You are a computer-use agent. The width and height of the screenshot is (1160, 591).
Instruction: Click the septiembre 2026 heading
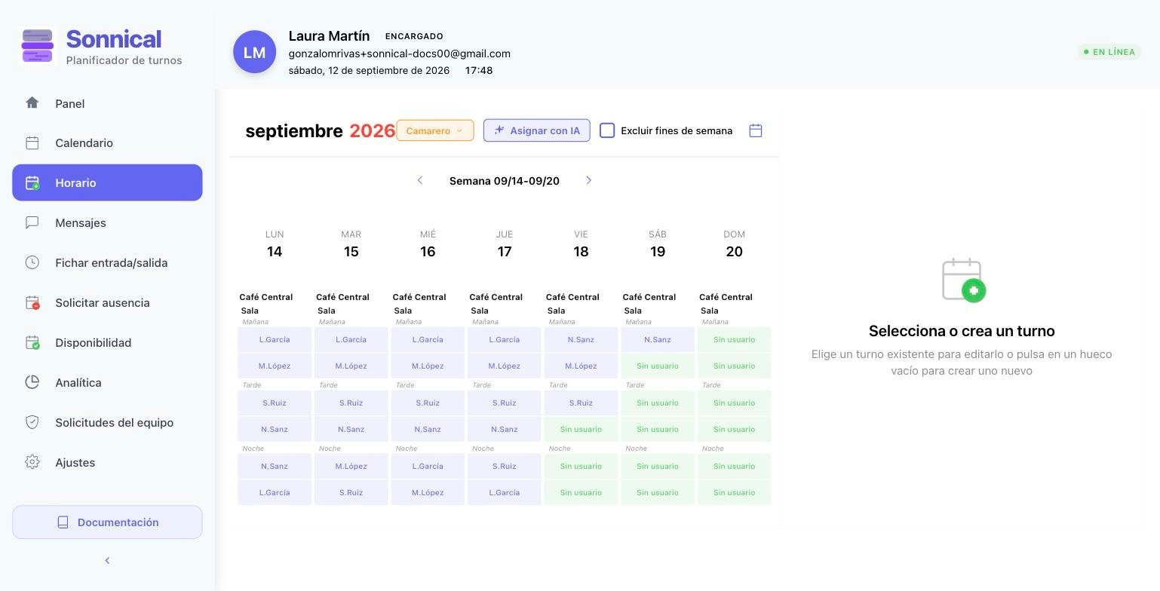click(320, 130)
